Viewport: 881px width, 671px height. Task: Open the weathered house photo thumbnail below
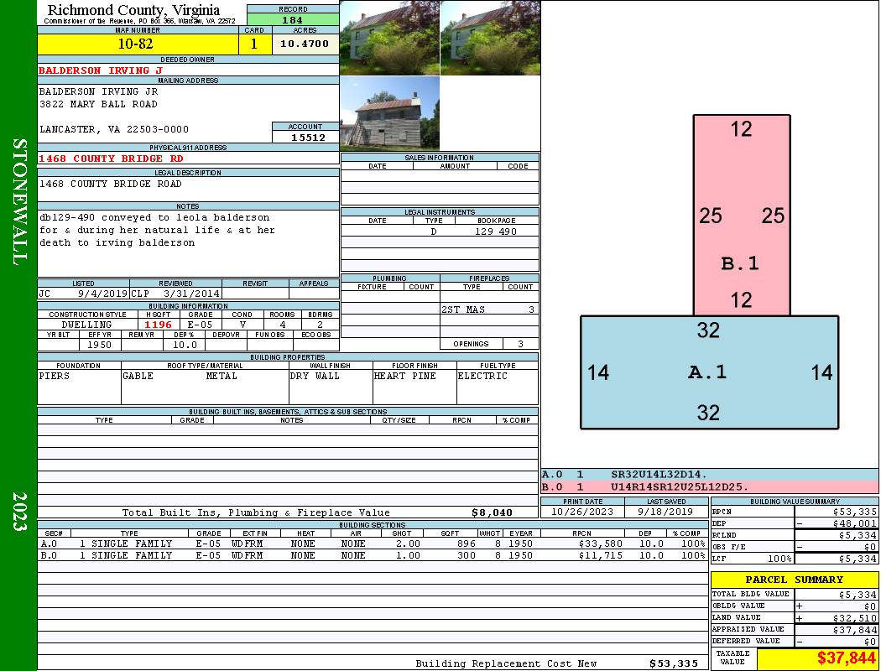pyautogui.click(x=390, y=113)
